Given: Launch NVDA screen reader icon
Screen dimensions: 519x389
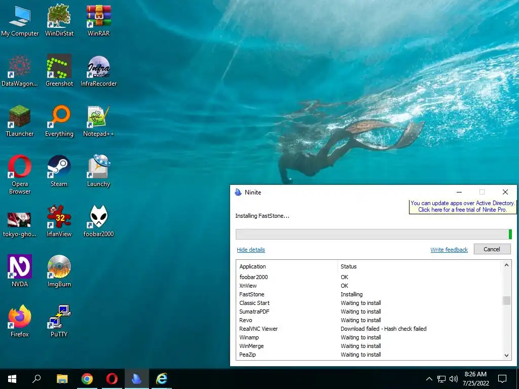Looking at the screenshot, I should tap(20, 271).
